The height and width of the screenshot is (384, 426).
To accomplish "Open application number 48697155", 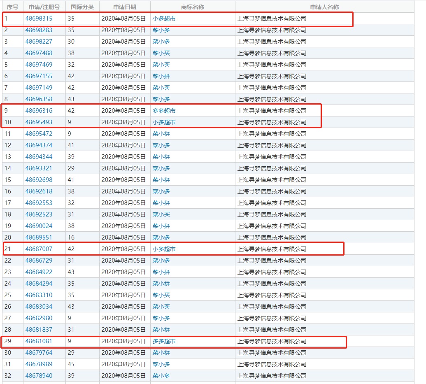I will tap(39, 76).
